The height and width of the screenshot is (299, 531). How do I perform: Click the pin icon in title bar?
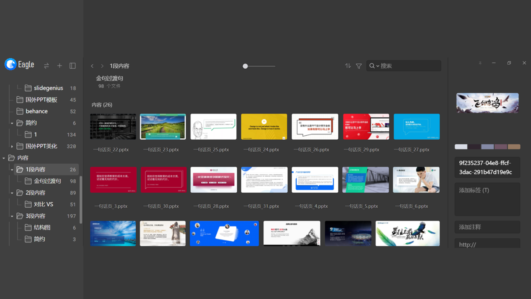480,63
